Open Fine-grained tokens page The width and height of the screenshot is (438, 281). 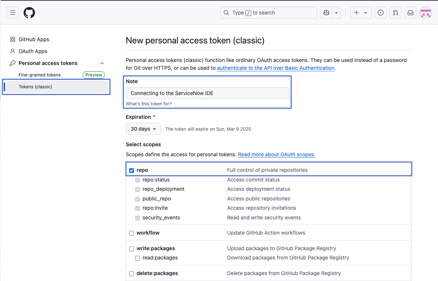click(x=40, y=75)
